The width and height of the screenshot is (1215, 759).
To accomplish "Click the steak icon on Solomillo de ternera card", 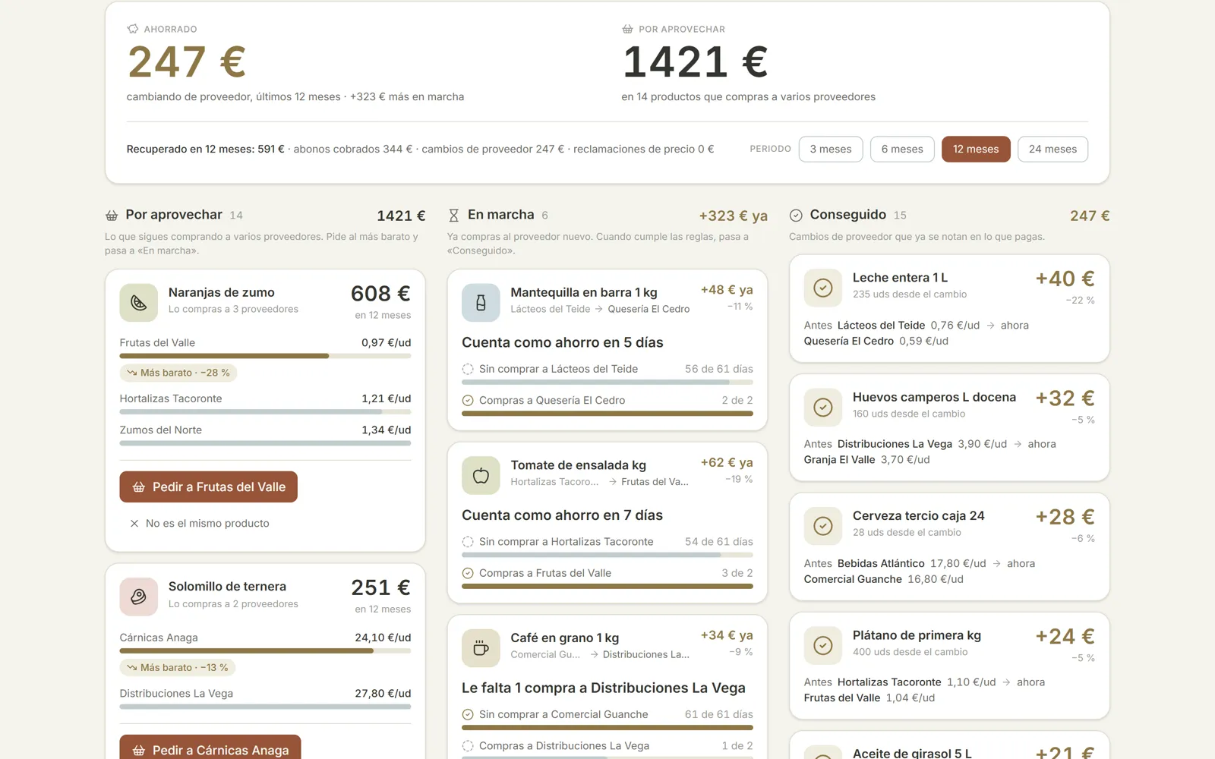I will click(138, 597).
